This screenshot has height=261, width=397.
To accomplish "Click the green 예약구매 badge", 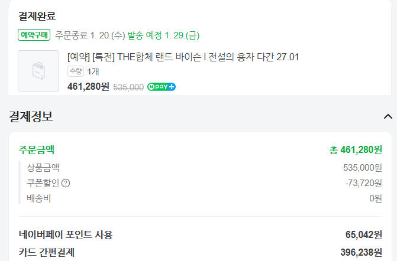I will pyautogui.click(x=34, y=35).
